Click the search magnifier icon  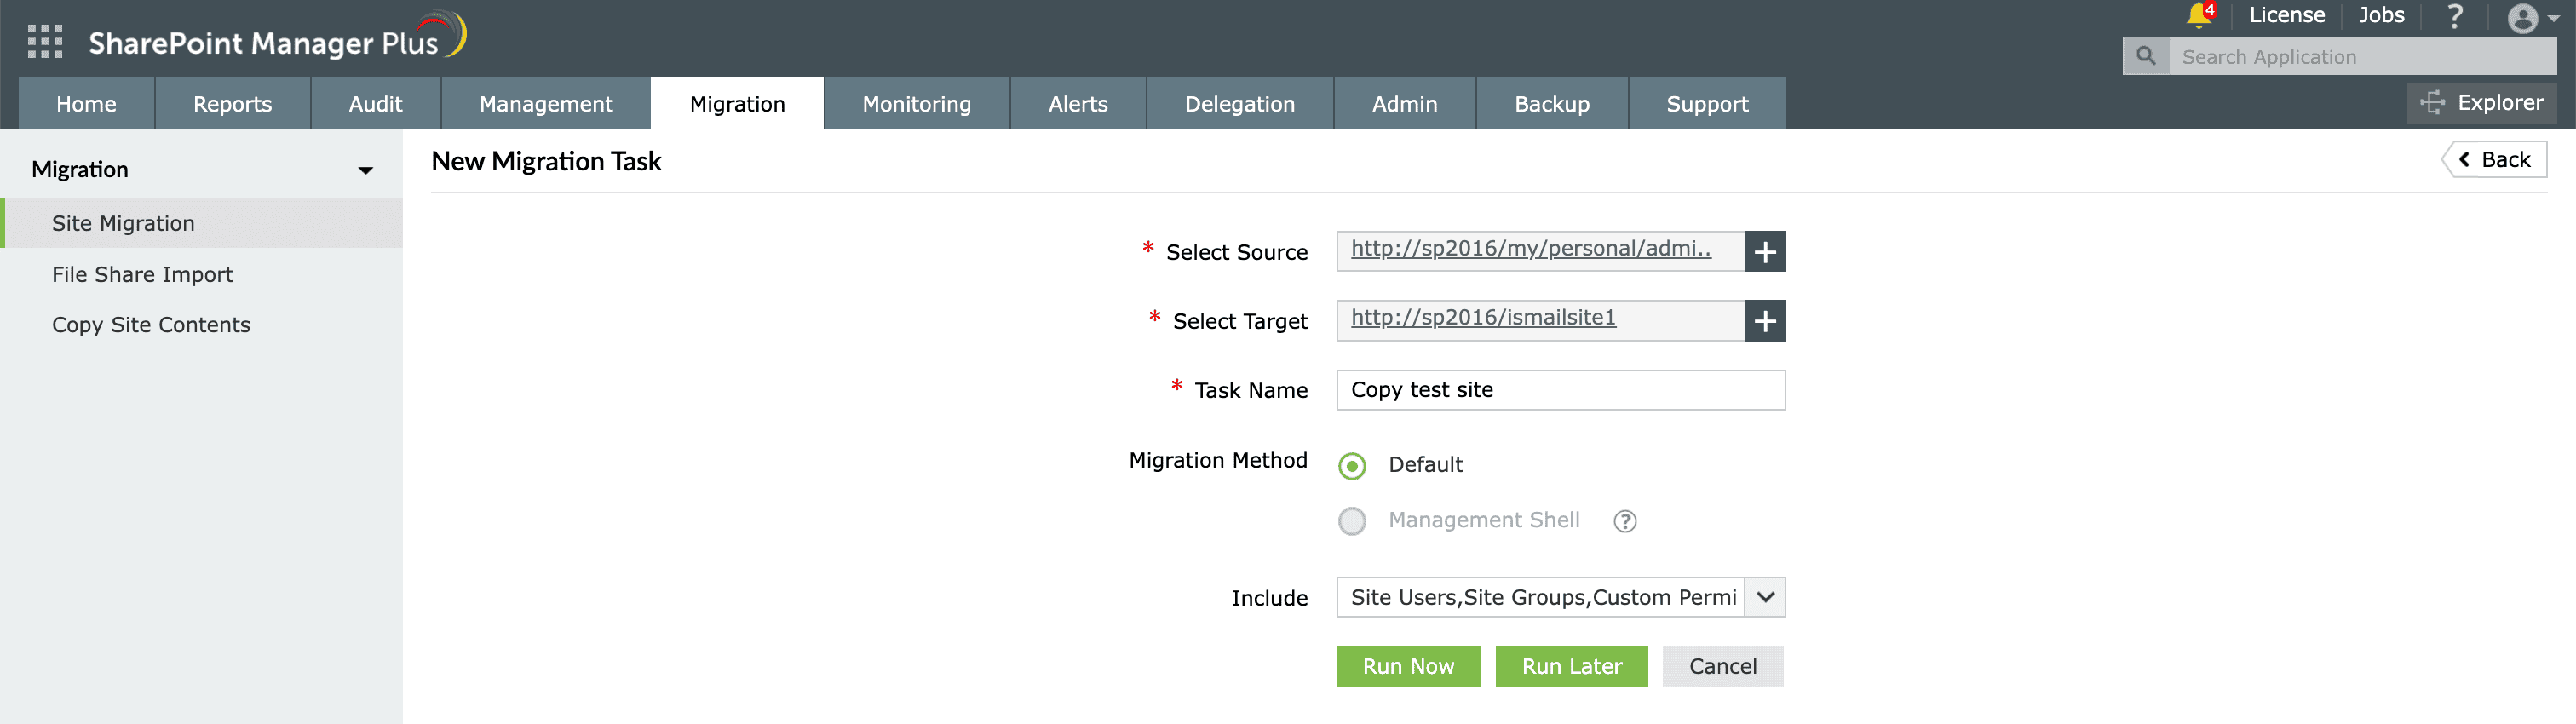click(2145, 56)
